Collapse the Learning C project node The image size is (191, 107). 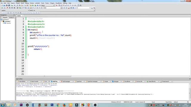pos(1,21)
